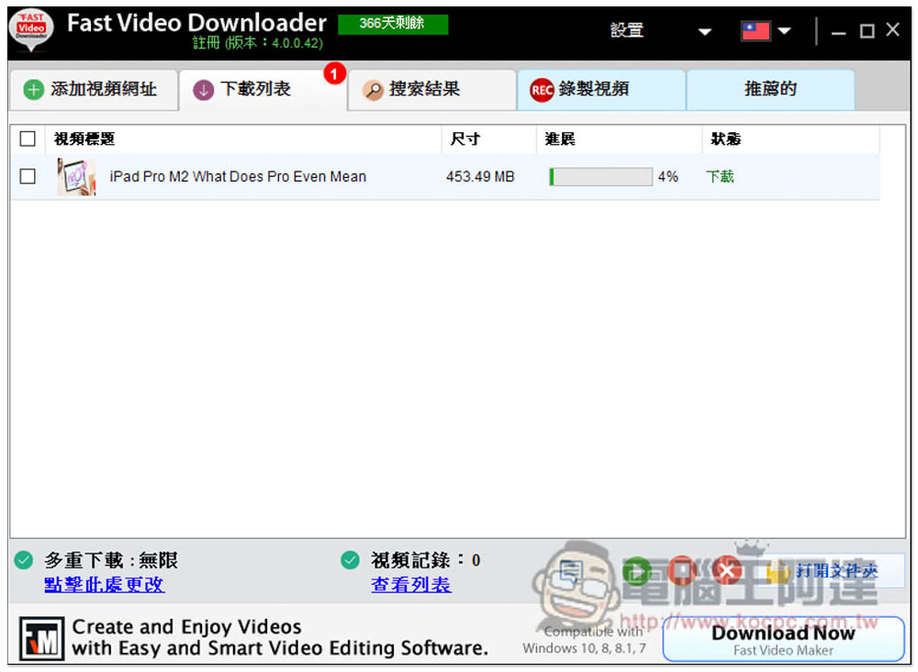Viewport: 918px width, 672px height.
Task: Sort by the 狀態 status column header
Action: [x=790, y=138]
